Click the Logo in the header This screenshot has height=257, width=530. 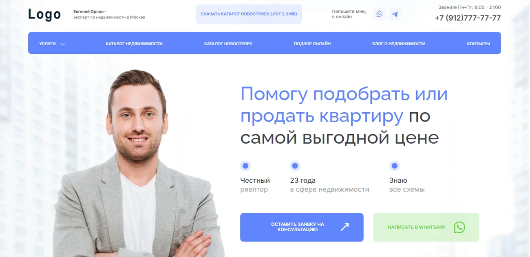[x=44, y=15]
